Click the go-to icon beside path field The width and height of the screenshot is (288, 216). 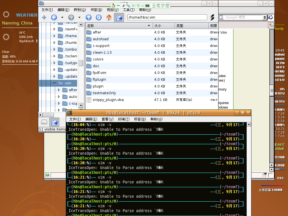coord(212,17)
